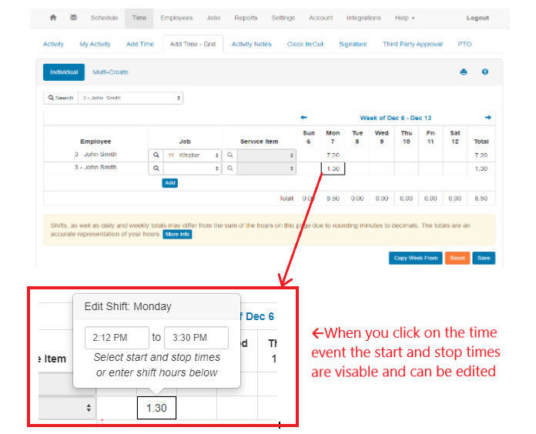Click the 2:12 PM start time field
The height and width of the screenshot is (434, 536).
117,338
